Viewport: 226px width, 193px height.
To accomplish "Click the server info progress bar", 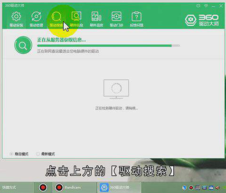I will [108, 46].
